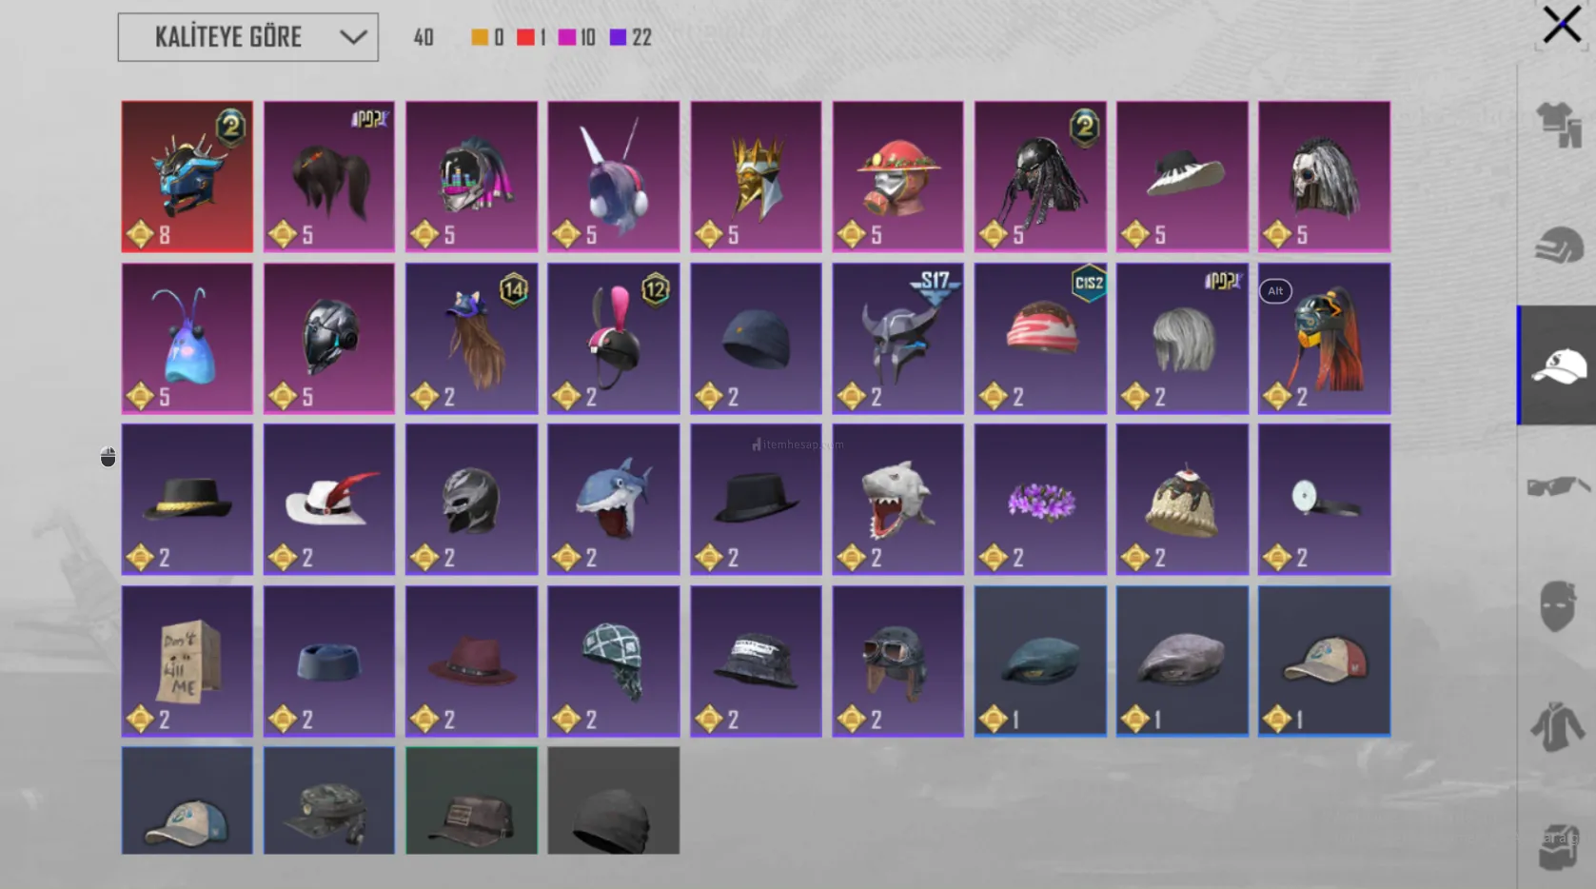Select the helmet category icon
Image resolution: width=1596 pixels, height=889 pixels.
click(x=1558, y=245)
